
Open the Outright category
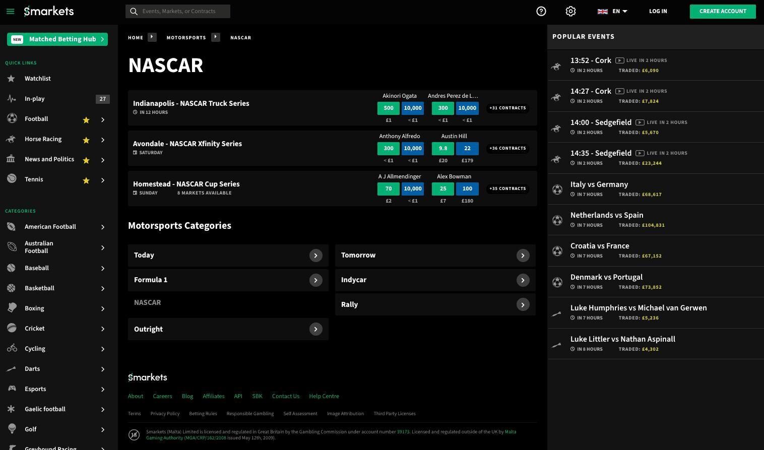228,329
